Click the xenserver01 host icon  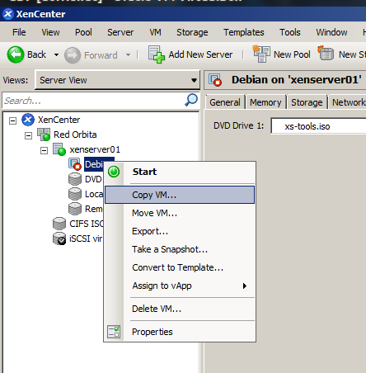point(59,149)
